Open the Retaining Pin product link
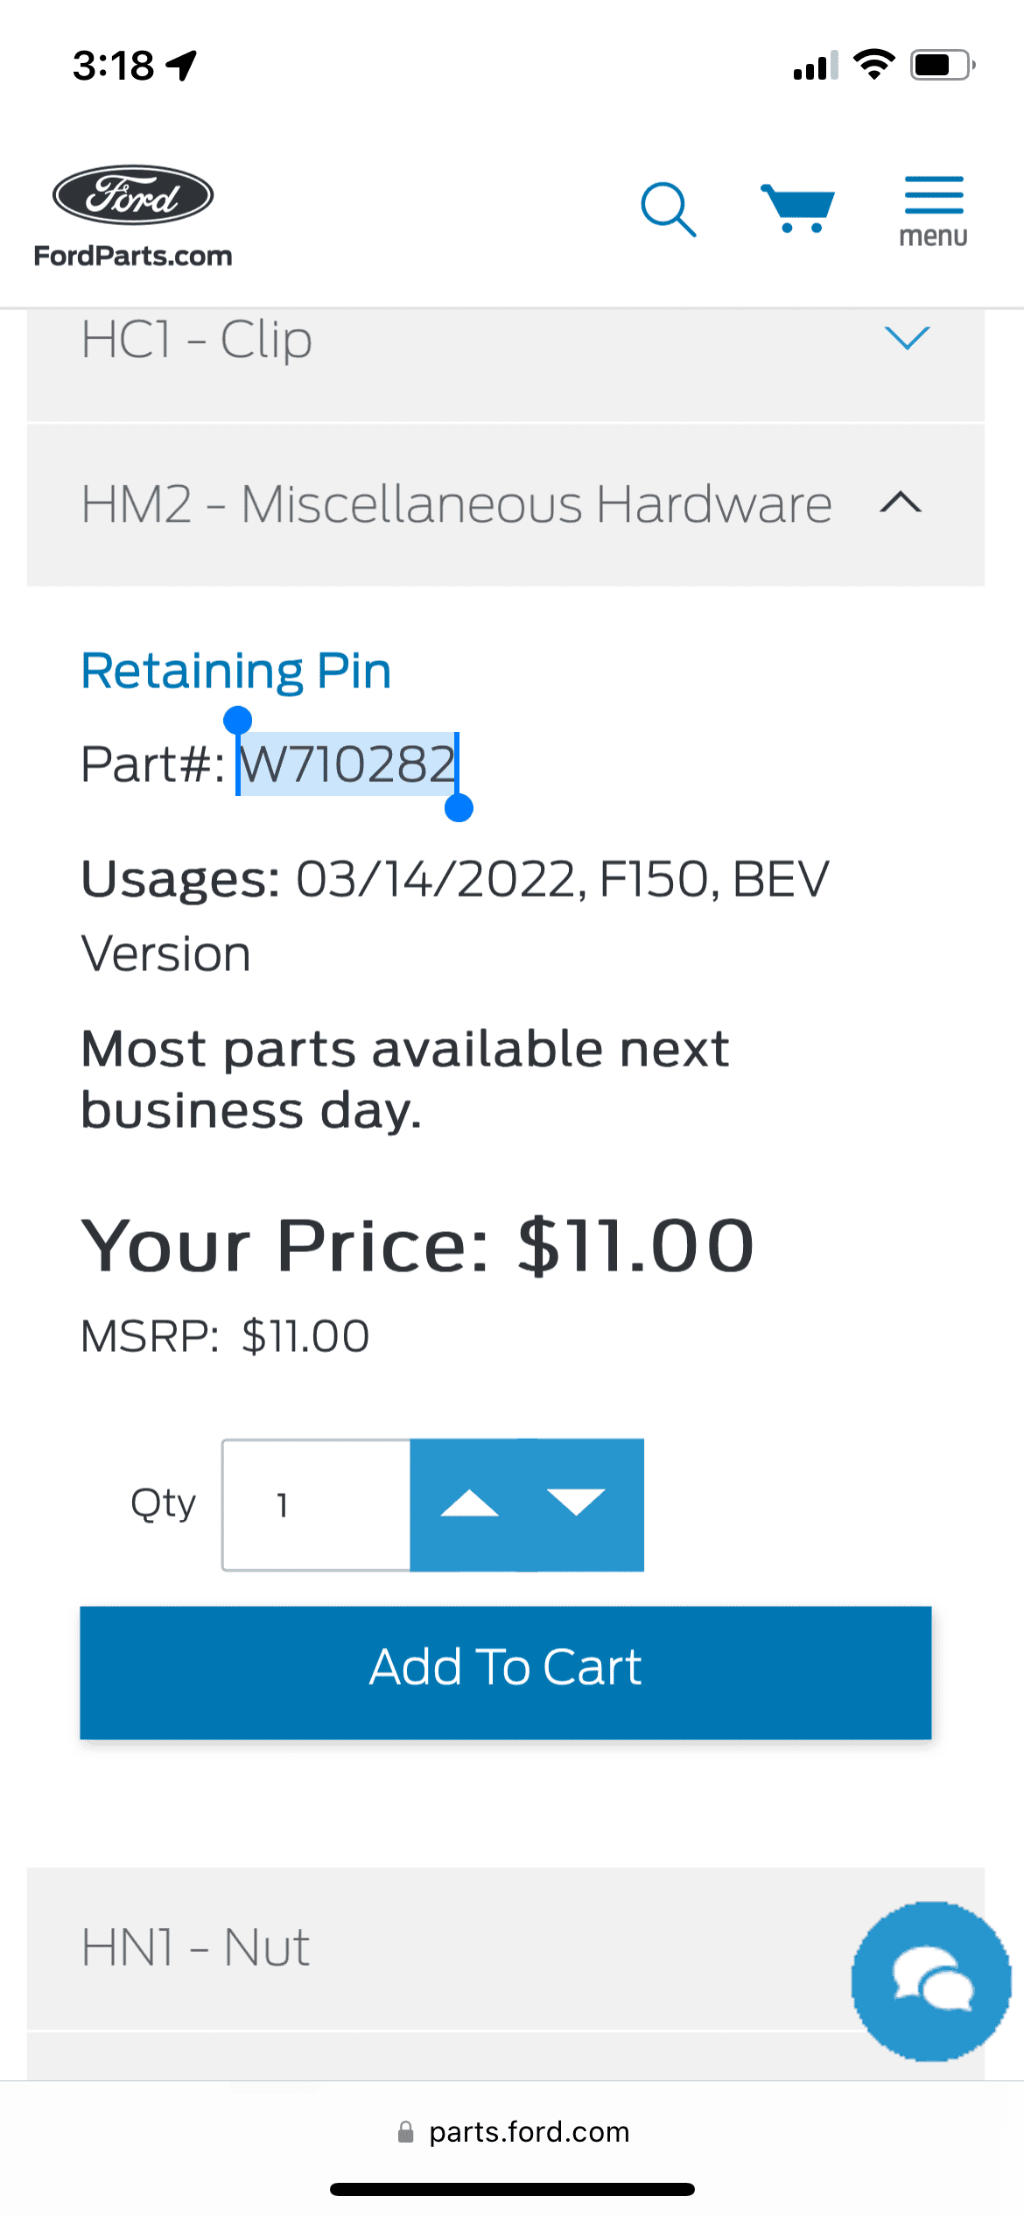Screen dimensions: 1024x2217 236,672
